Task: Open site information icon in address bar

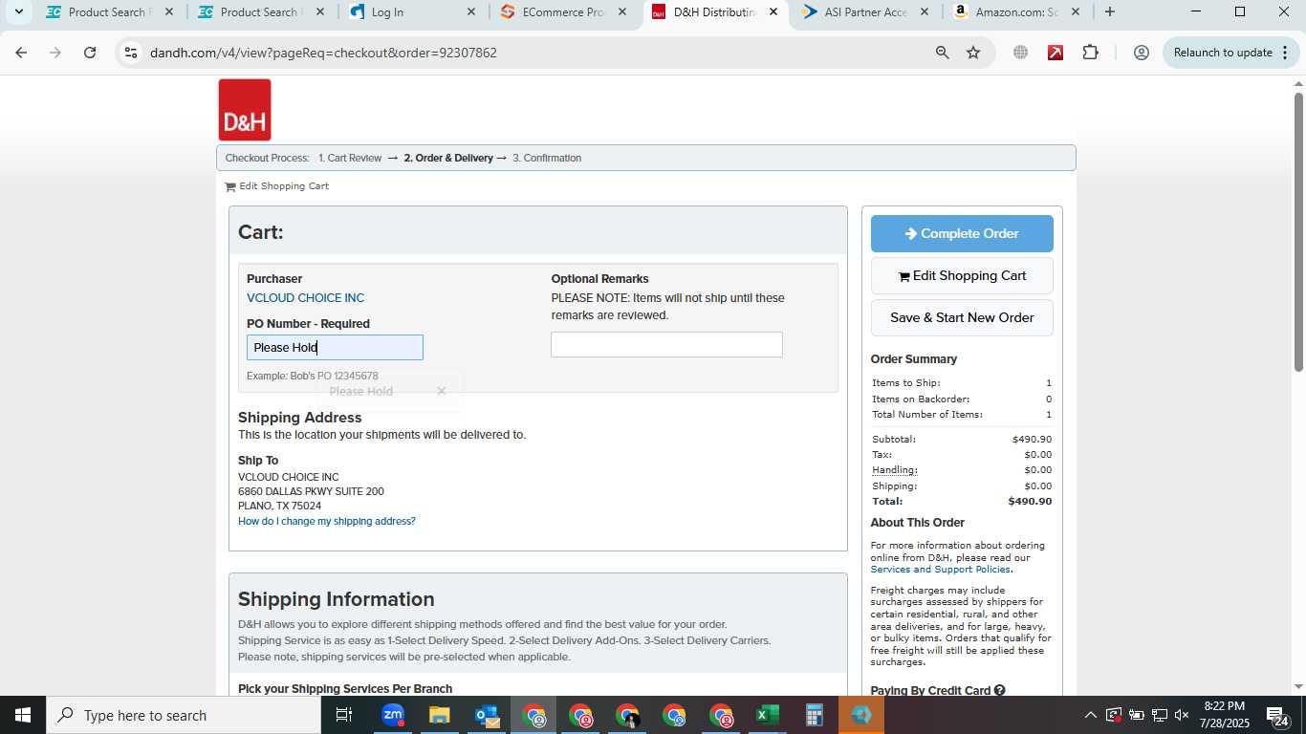Action: point(131,53)
